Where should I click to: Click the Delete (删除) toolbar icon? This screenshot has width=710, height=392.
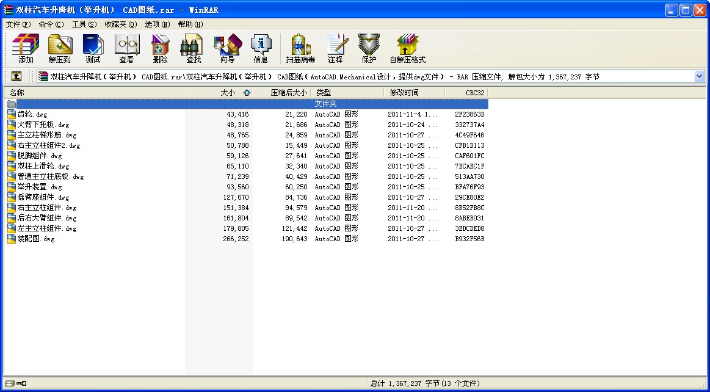pos(160,48)
